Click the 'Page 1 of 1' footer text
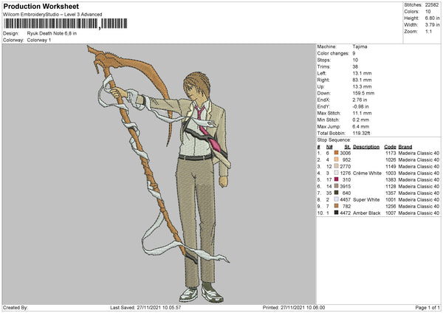The image size is (443, 313). pos(427,307)
